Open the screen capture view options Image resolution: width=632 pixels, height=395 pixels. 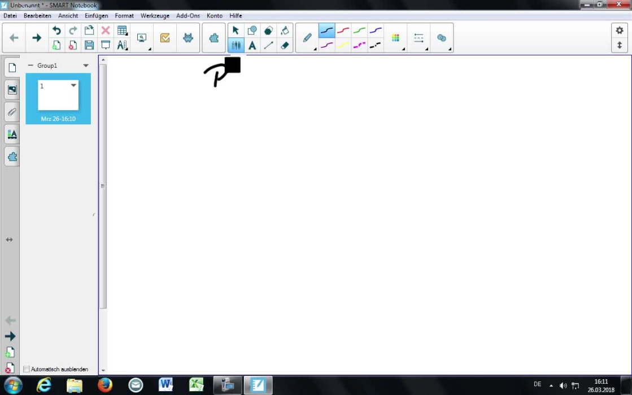(142, 38)
